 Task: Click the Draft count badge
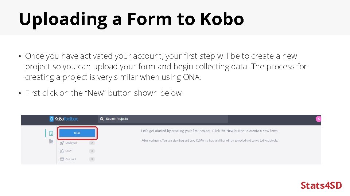coord(92,151)
